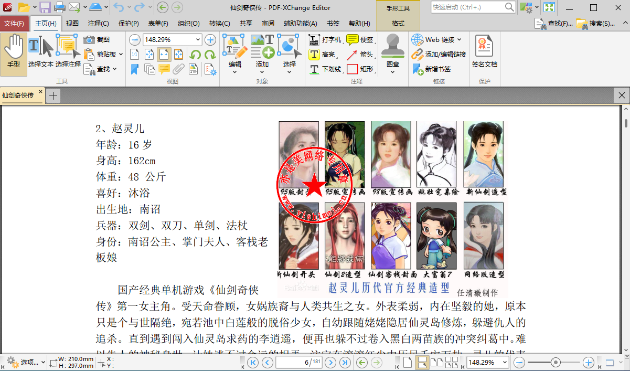Save the document with the floppy disk icon
630x371 pixels.
click(45, 7)
